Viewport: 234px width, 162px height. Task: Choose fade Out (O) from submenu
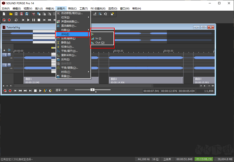point(100,43)
